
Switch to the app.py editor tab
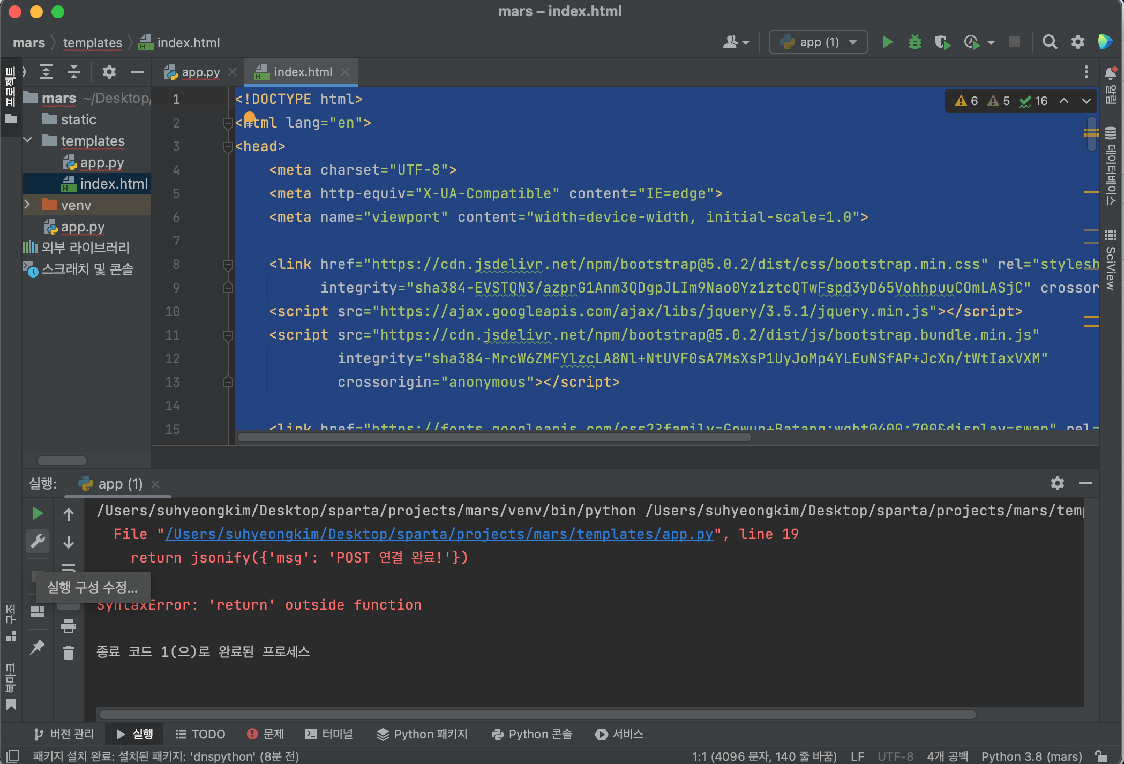click(x=199, y=72)
